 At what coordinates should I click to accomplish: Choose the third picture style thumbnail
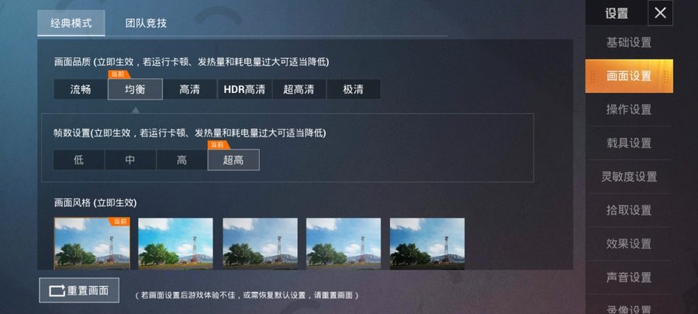[x=260, y=243]
